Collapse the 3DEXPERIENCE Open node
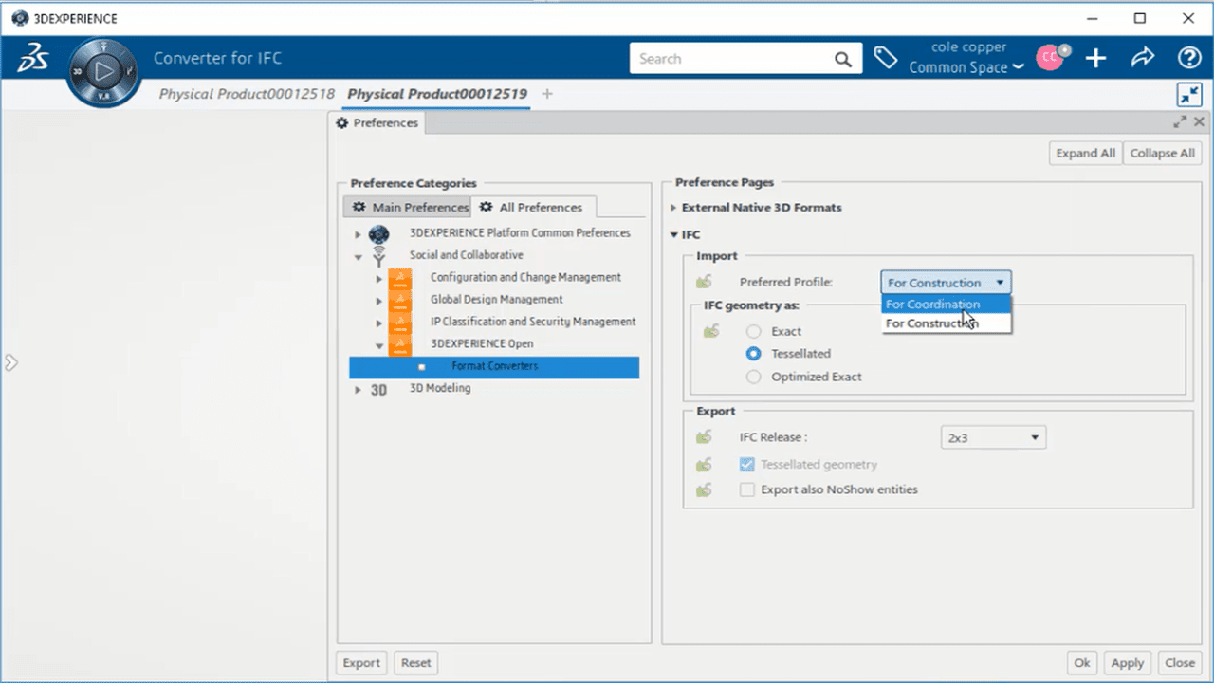 click(x=378, y=345)
